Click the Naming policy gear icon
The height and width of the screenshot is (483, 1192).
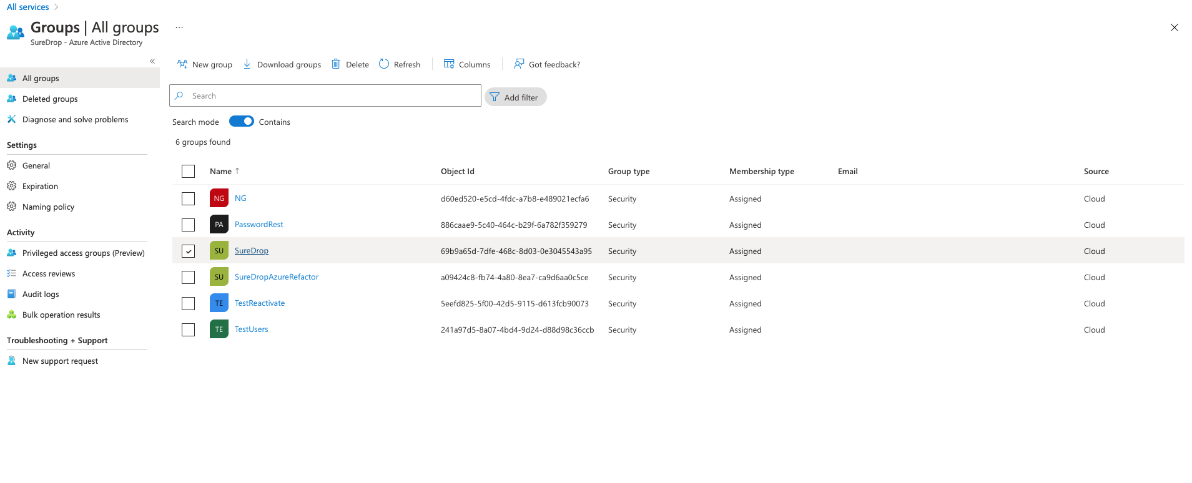[11, 207]
